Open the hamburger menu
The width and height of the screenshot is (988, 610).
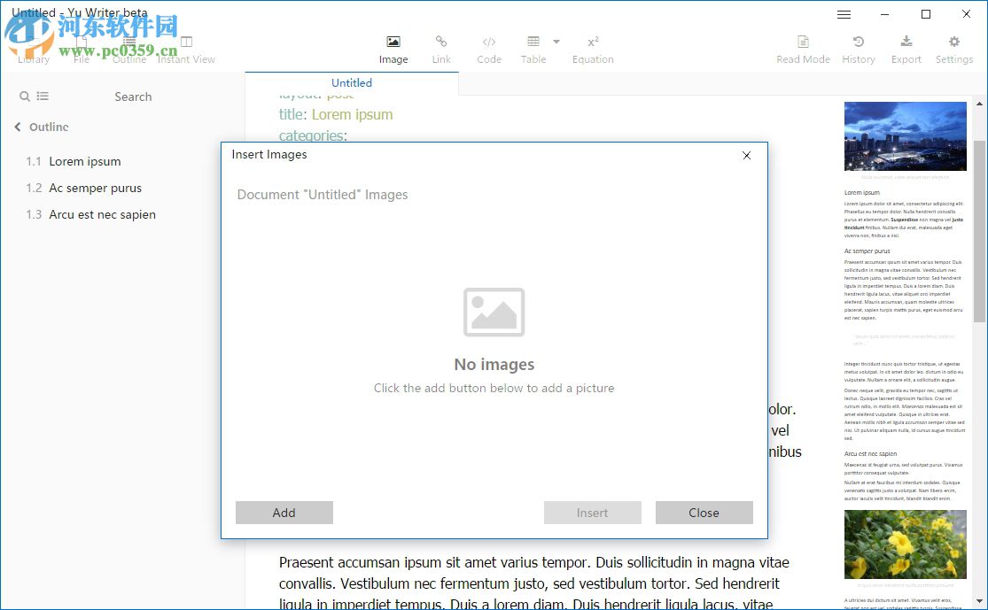pyautogui.click(x=844, y=13)
